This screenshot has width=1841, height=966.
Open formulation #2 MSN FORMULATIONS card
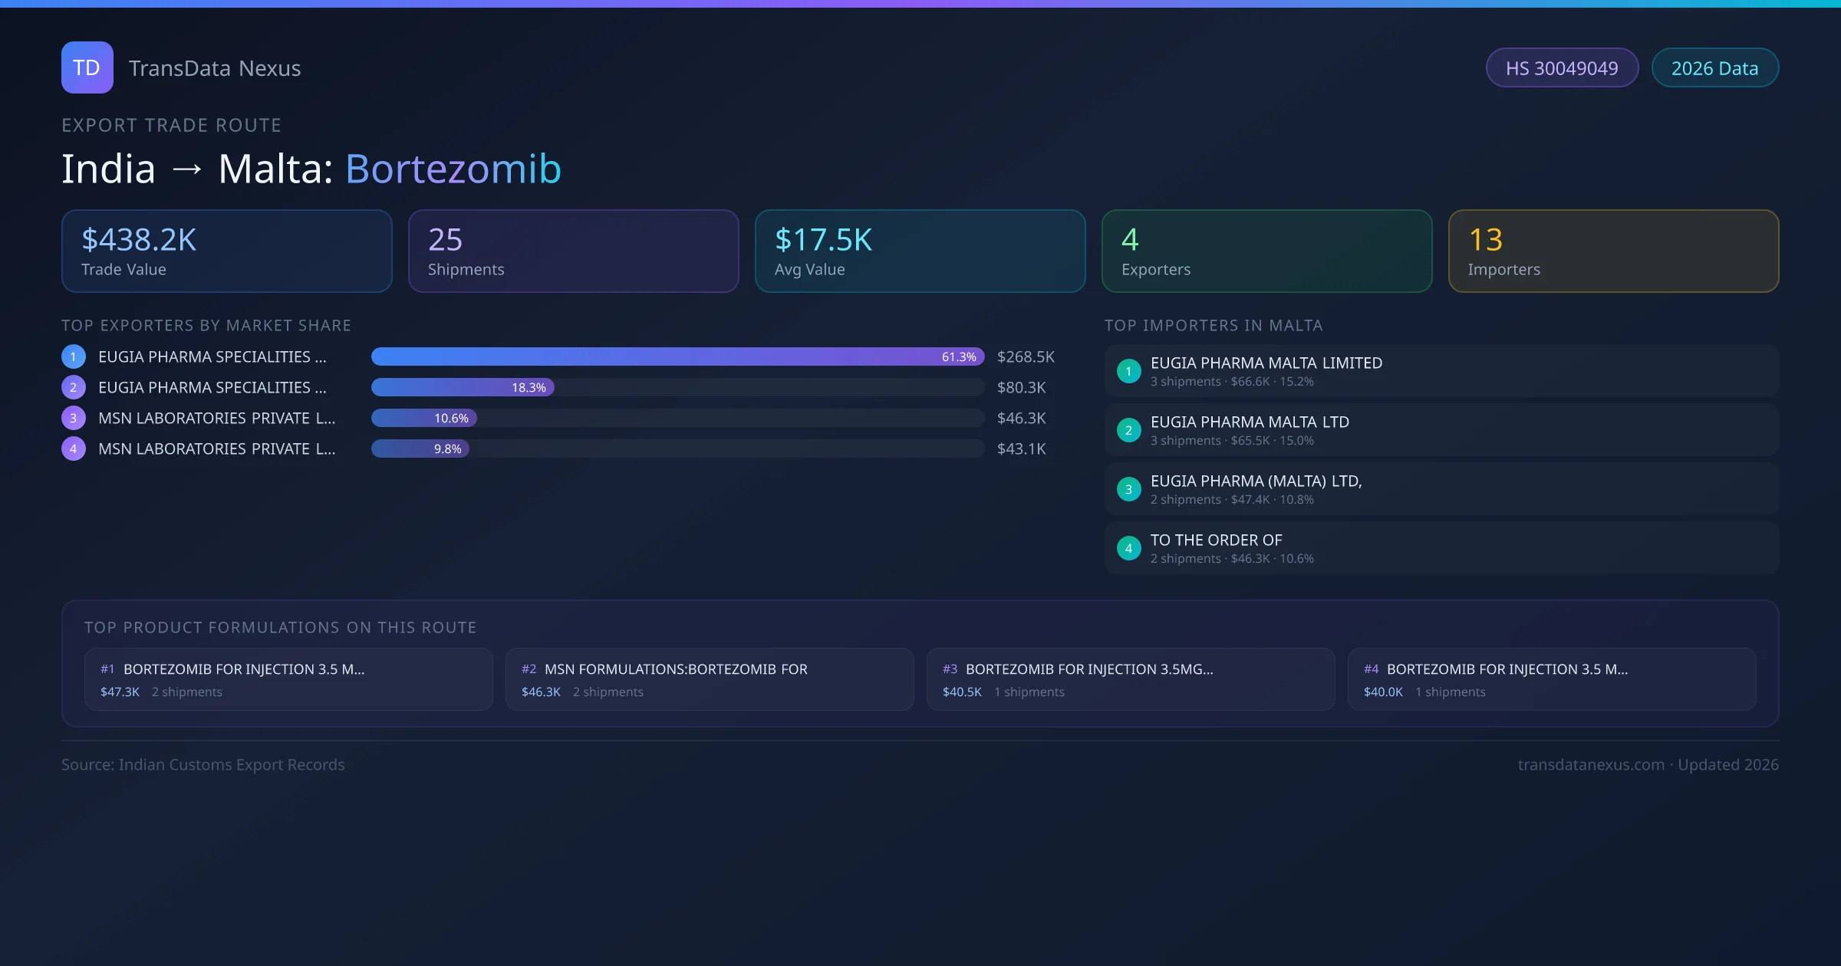[709, 679]
